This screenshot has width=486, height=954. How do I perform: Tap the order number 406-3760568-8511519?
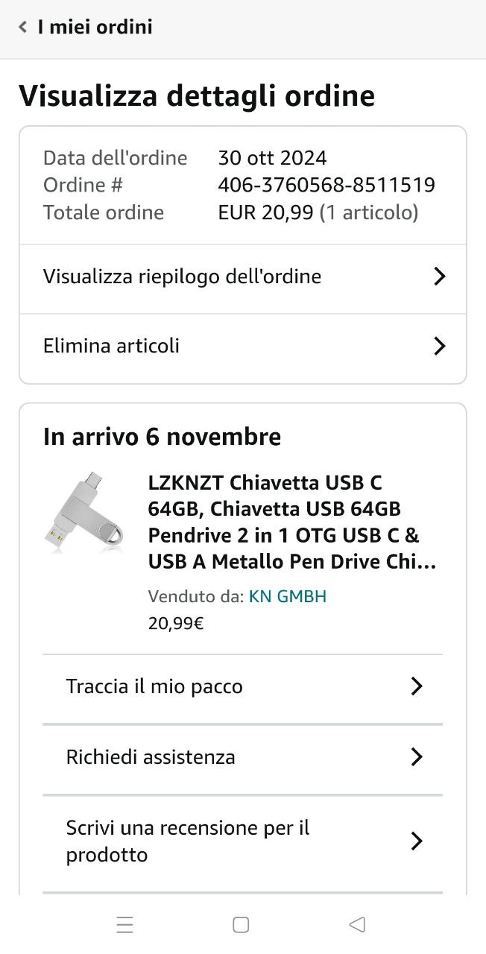[x=326, y=185]
